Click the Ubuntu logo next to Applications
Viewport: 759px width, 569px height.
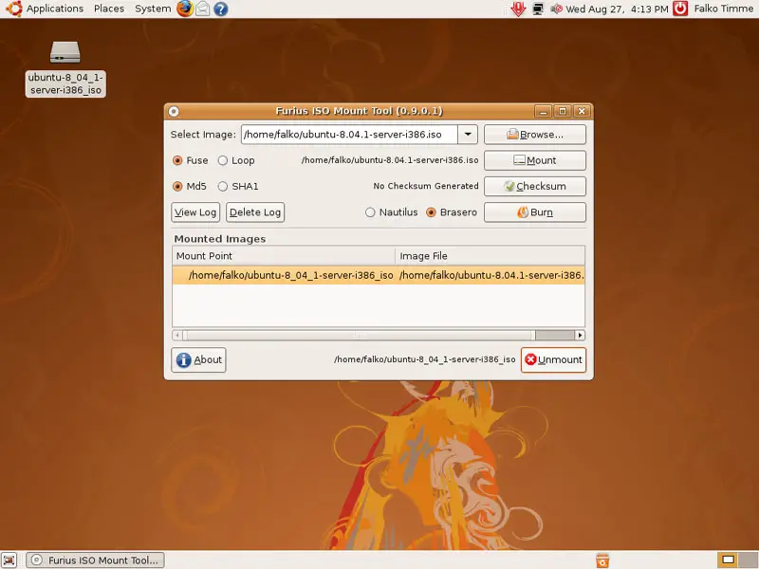tap(14, 9)
